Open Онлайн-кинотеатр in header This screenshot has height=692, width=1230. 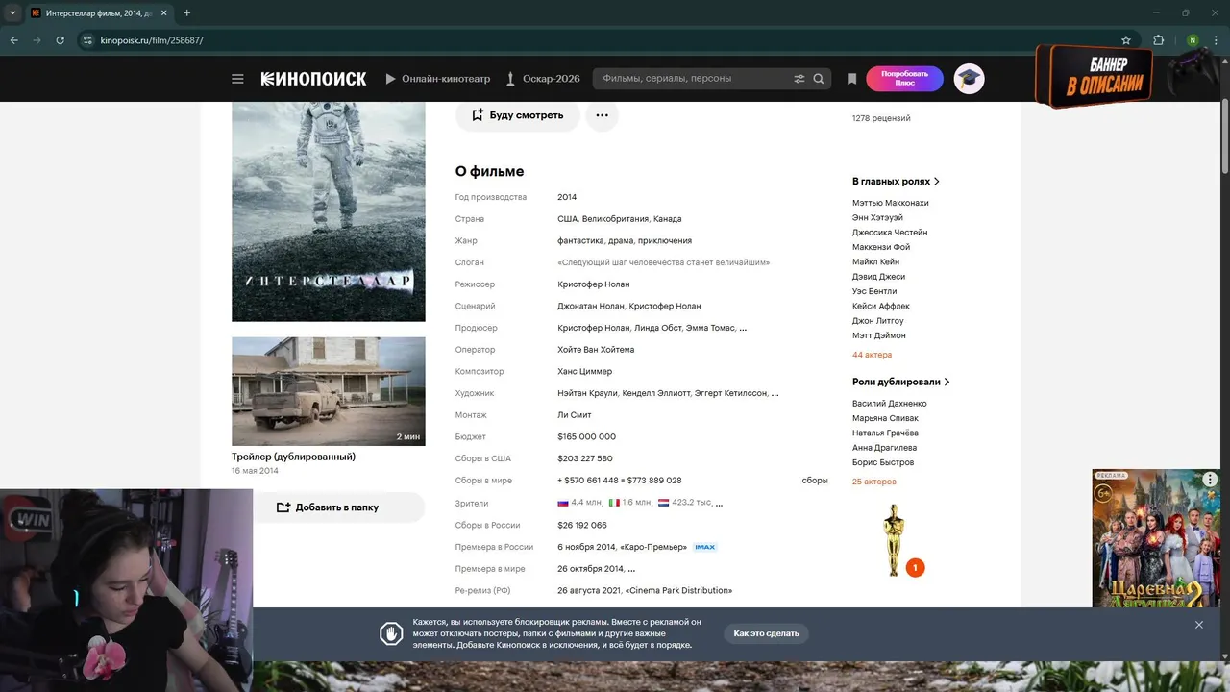[437, 79]
